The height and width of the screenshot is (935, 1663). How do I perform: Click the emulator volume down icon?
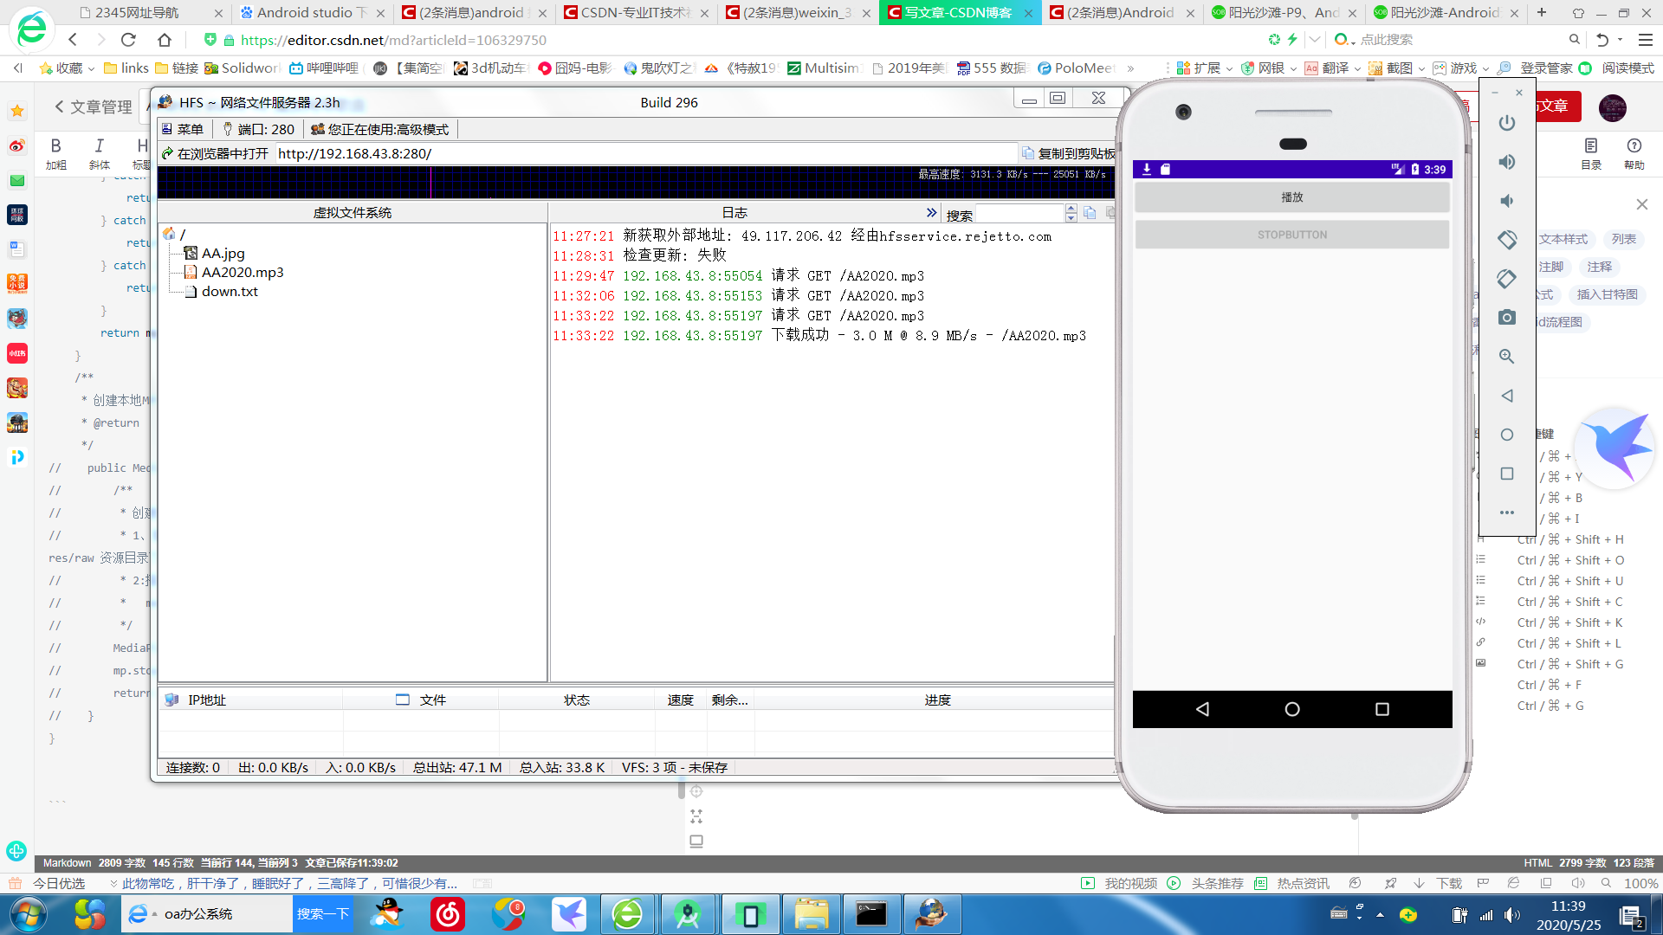(1507, 201)
